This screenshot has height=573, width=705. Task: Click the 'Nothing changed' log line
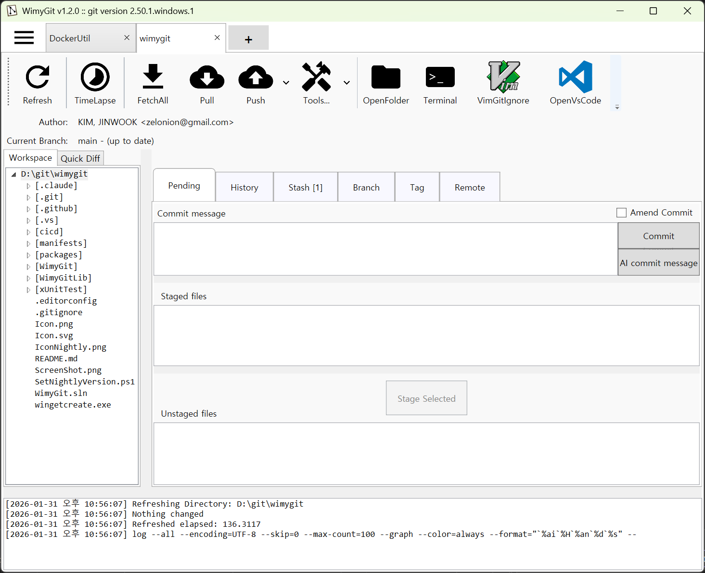pyautogui.click(x=104, y=514)
